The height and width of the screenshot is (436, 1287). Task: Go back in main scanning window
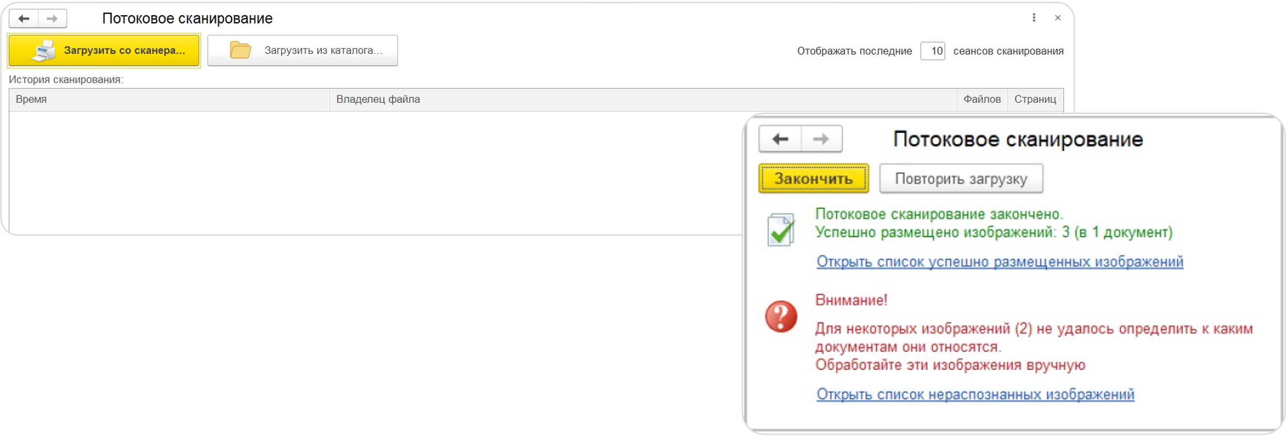pyautogui.click(x=24, y=19)
